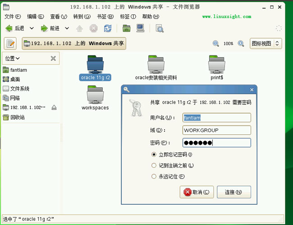
Task: Select 桌面 desktop in the sidebar
Action: [x=11, y=79]
